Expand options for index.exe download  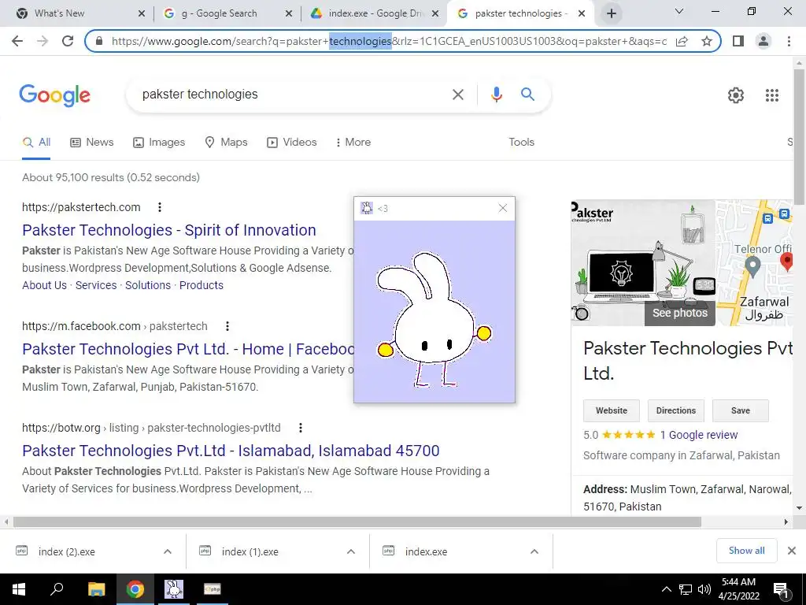pyautogui.click(x=534, y=551)
